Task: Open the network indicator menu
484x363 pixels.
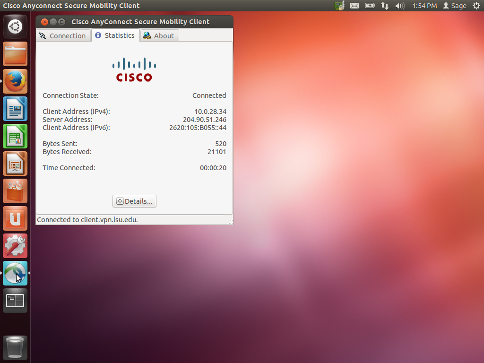Action: click(x=385, y=6)
